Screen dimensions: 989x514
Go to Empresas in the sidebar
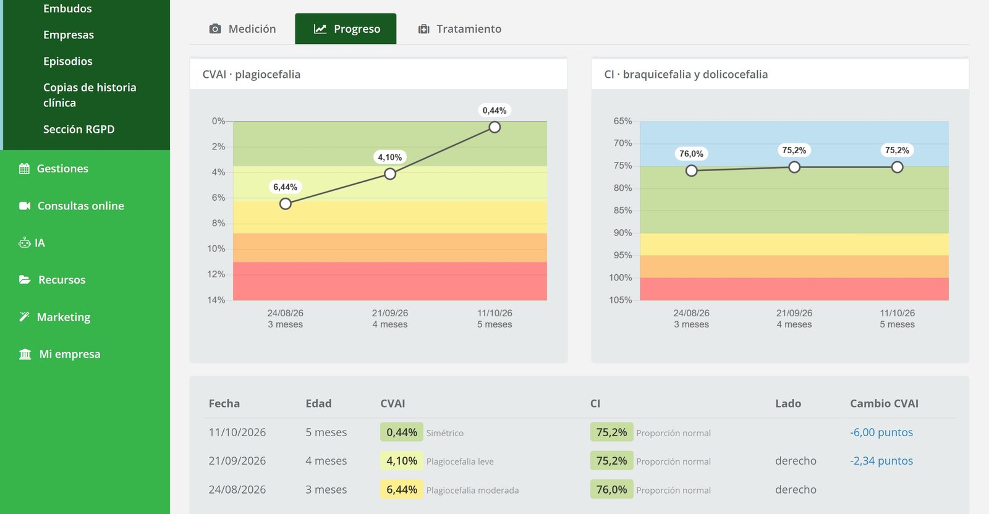[69, 35]
